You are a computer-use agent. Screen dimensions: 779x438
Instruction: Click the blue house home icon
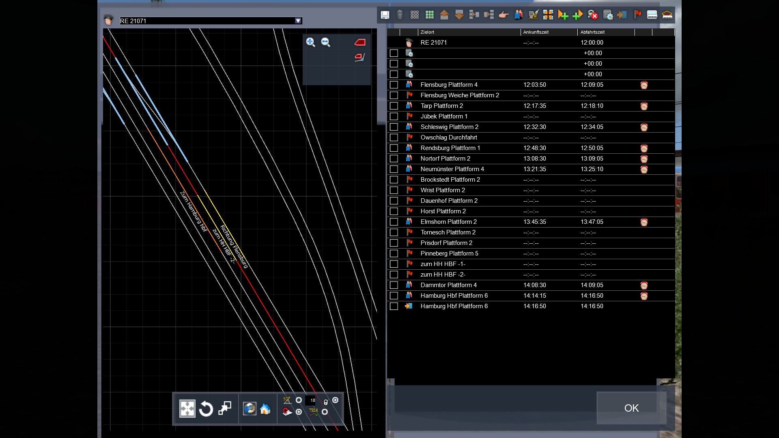click(x=265, y=409)
